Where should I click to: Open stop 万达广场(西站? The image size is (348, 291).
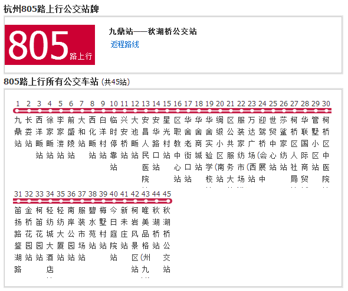point(252,149)
